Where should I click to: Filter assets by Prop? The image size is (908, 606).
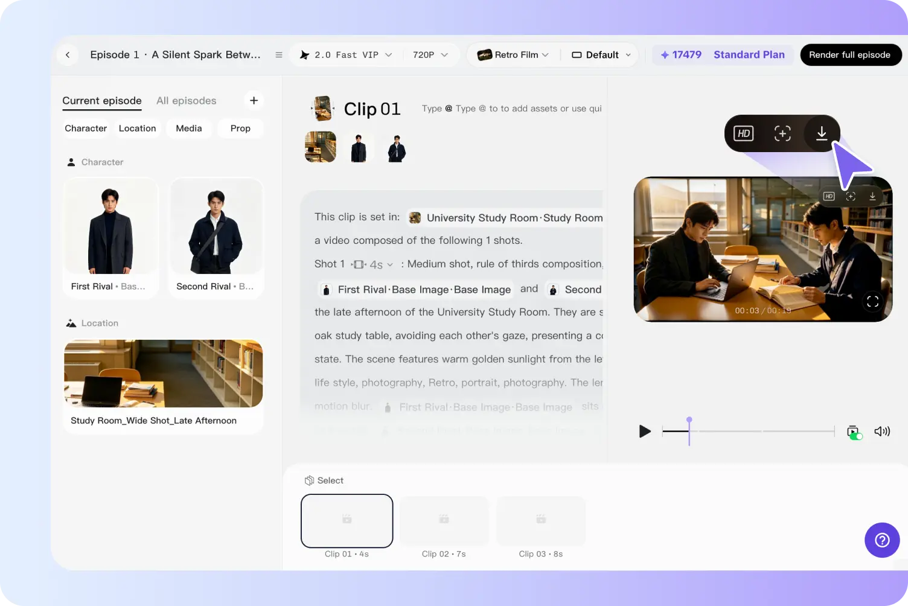pyautogui.click(x=240, y=129)
